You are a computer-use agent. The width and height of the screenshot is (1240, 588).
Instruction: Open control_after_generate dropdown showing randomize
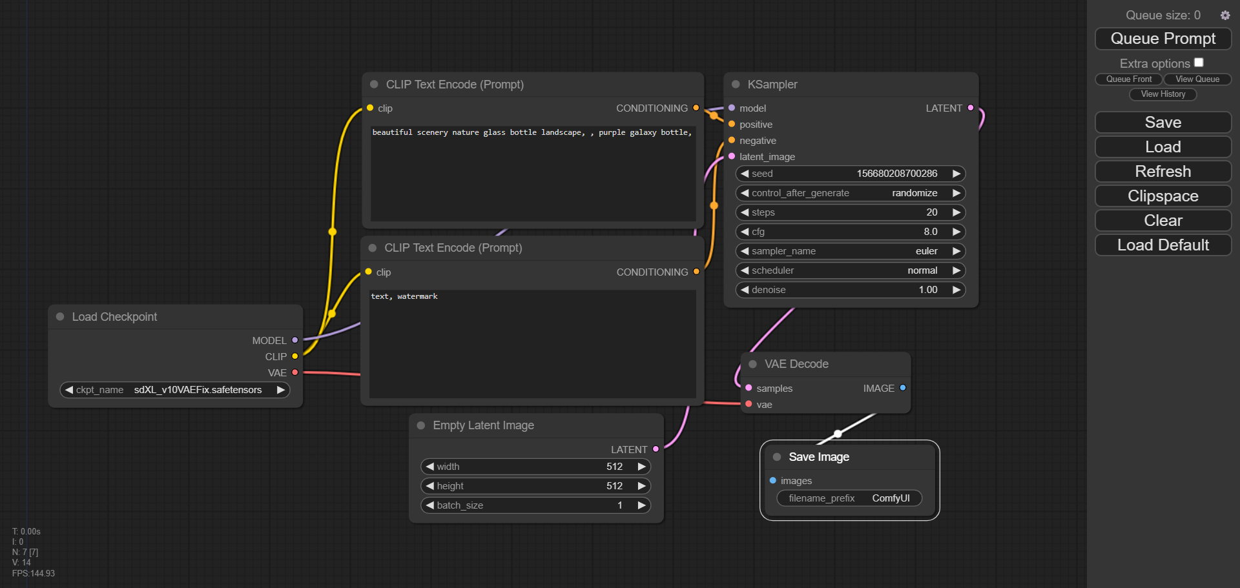click(851, 193)
